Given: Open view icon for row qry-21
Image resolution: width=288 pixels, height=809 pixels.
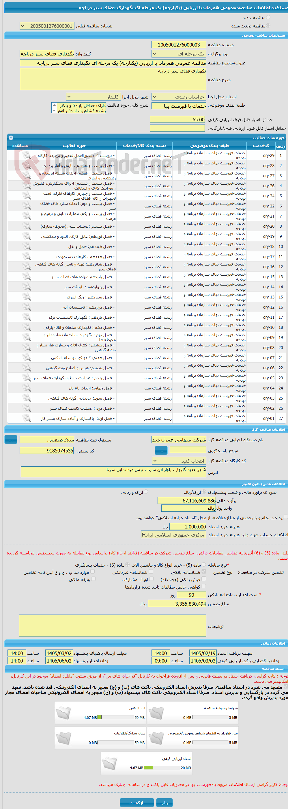Looking at the screenshot, I should pos(26,216).
